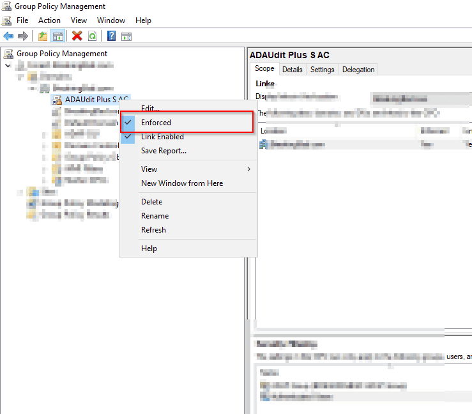Open Help via the blue question mark icon
The image size is (472, 414).
[x=112, y=36]
